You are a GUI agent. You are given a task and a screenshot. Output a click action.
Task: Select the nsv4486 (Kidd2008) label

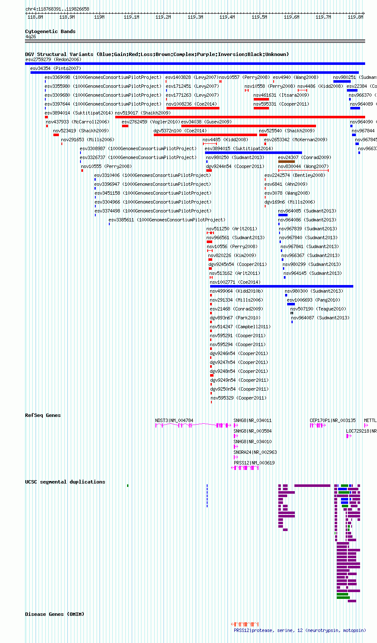coord(320,86)
